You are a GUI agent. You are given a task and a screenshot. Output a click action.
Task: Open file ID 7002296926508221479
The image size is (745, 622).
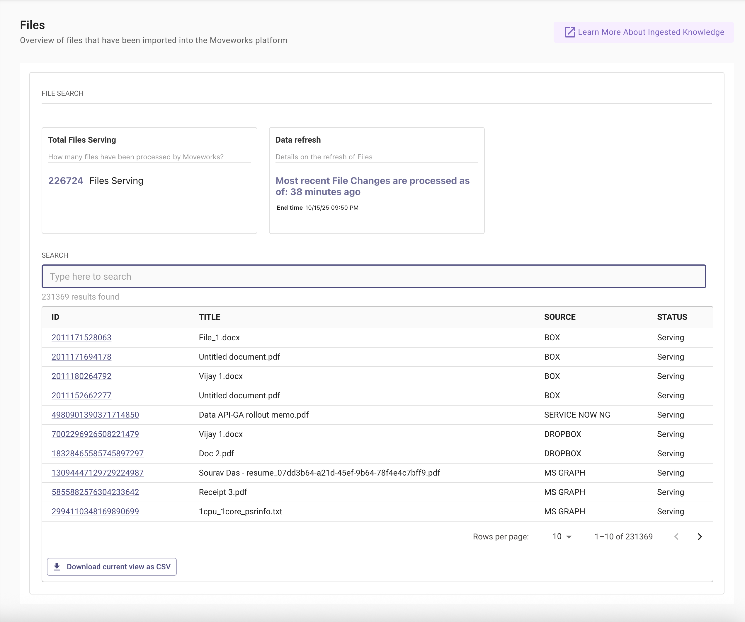pos(95,434)
